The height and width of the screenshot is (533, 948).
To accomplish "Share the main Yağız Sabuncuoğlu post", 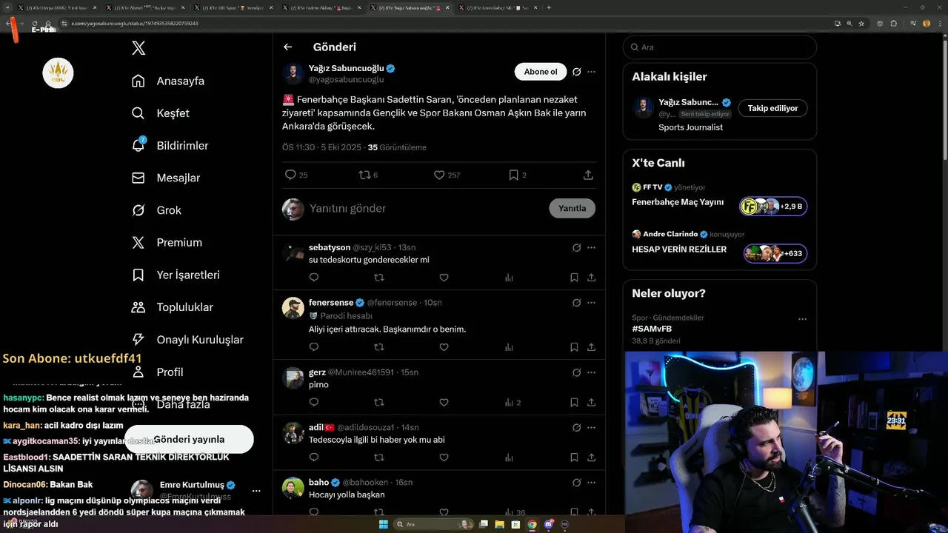I will coord(588,175).
